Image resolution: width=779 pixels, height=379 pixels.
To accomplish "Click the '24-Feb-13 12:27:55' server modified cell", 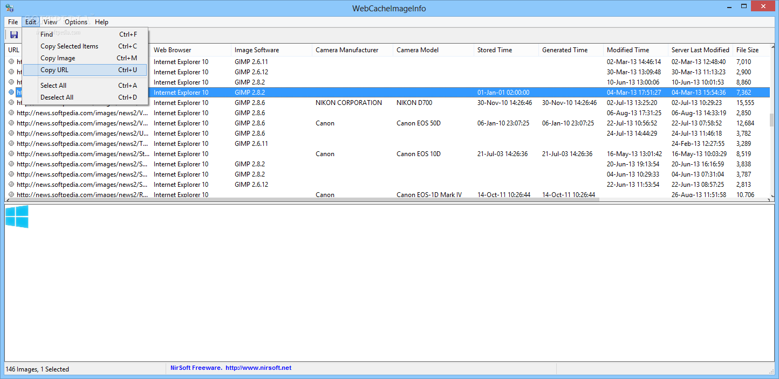I will [698, 144].
